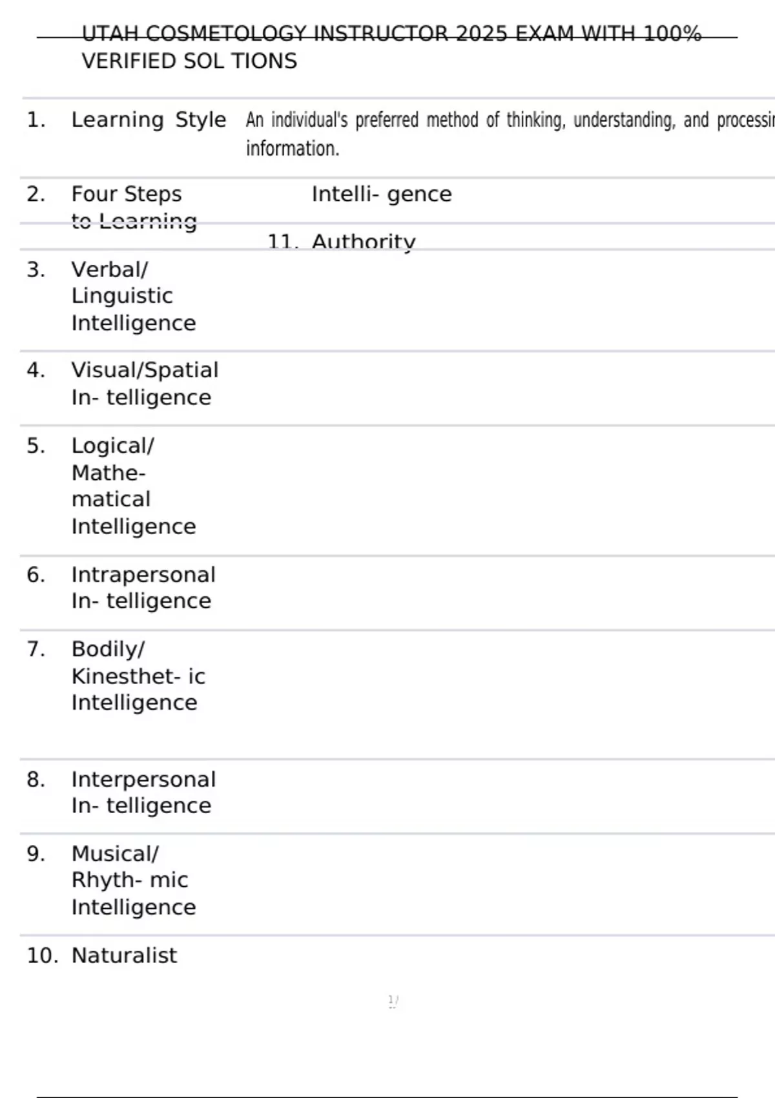Select the 'Naturalist' term
Viewport: 775px width, 1098px height.
[x=124, y=955]
